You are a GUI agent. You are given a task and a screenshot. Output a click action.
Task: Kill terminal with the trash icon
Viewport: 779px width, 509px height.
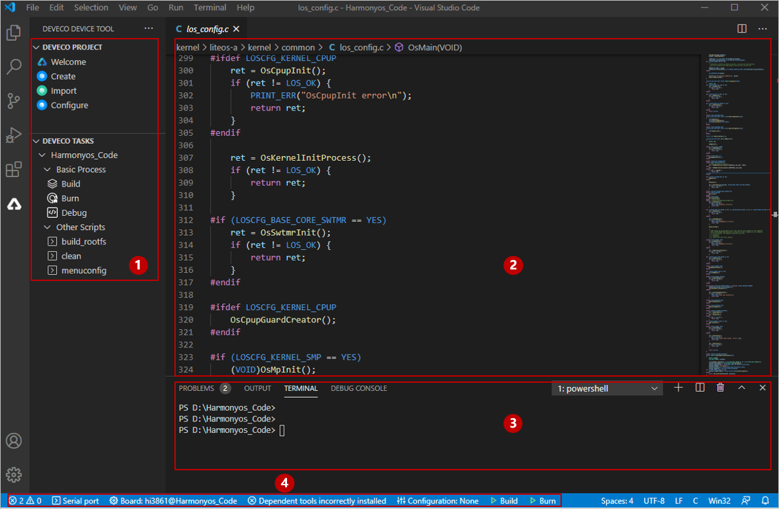click(x=720, y=388)
